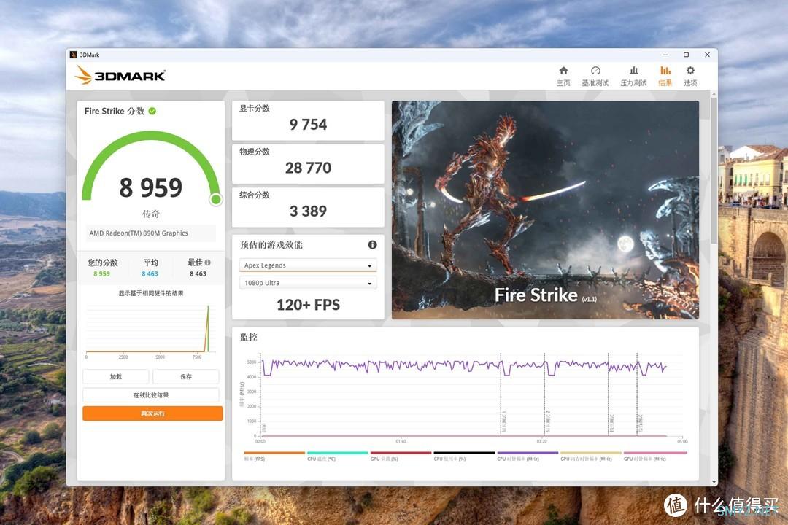
Task: Minimize the 3DMark window
Action: [665, 55]
